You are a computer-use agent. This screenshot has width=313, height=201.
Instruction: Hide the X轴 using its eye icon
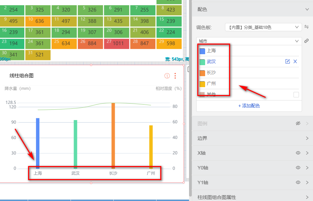[298, 153]
